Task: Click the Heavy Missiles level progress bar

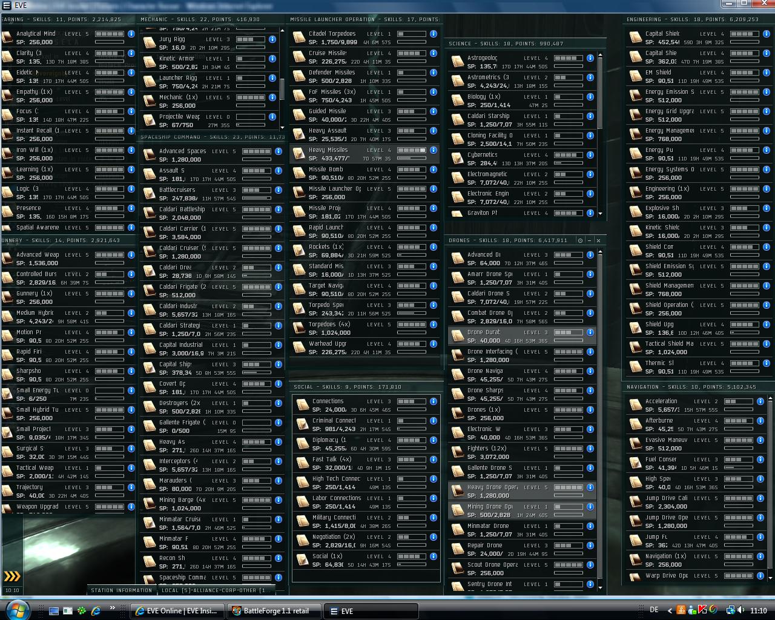Action: click(x=412, y=150)
